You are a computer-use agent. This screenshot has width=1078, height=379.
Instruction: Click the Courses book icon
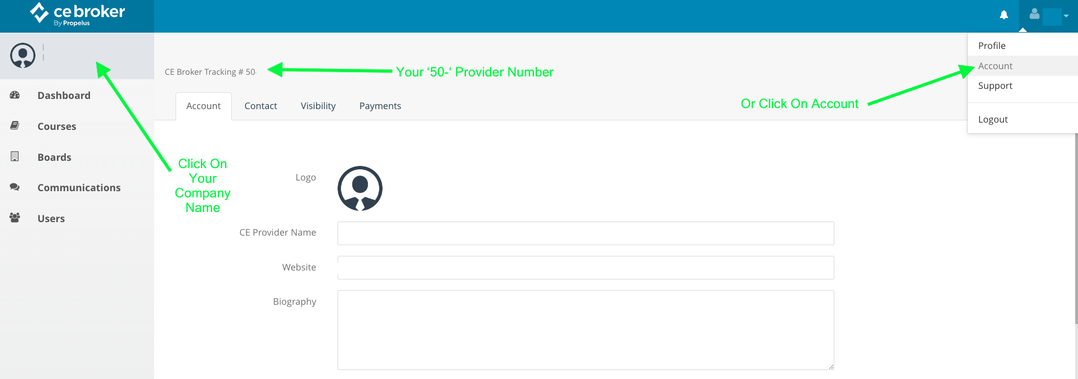15,125
